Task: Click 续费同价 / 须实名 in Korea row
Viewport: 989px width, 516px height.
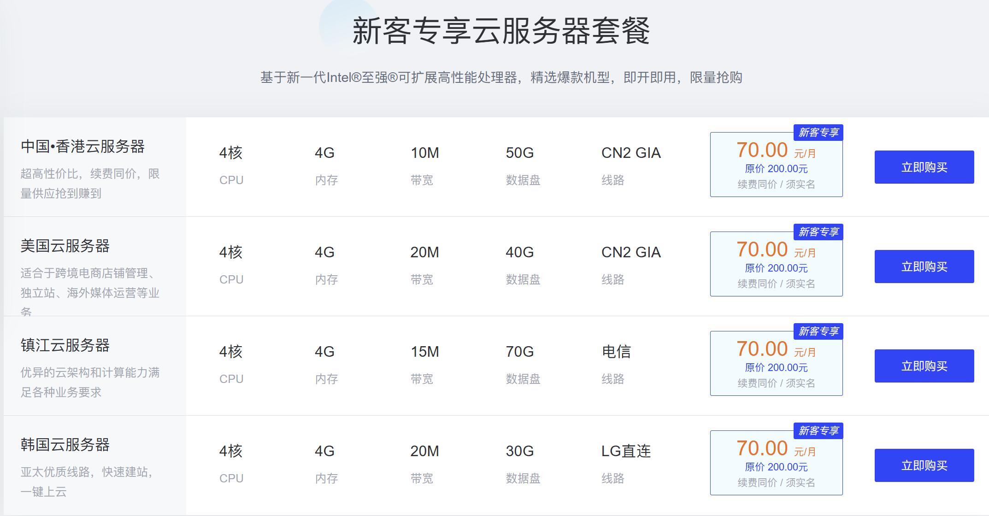Action: 777,483
